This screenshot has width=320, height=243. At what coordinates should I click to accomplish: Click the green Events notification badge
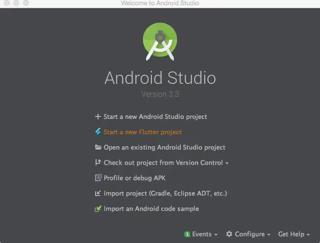click(187, 234)
